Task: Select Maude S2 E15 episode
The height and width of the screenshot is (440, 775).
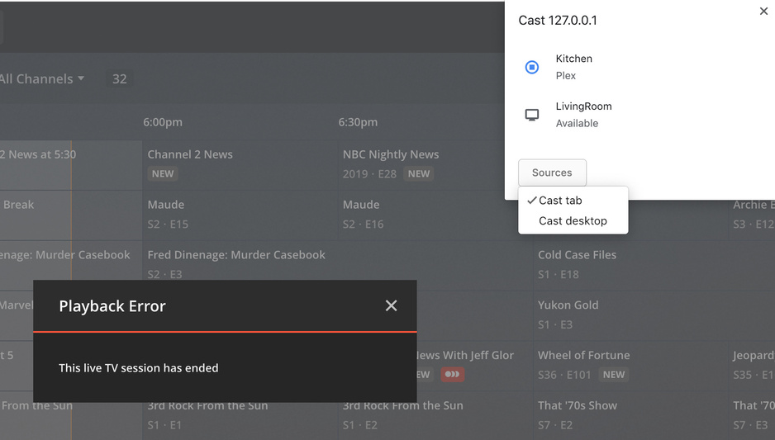Action: [x=166, y=205]
